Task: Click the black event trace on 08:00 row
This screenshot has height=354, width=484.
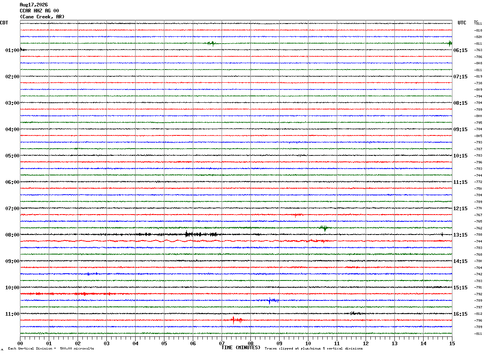Action: point(200,235)
